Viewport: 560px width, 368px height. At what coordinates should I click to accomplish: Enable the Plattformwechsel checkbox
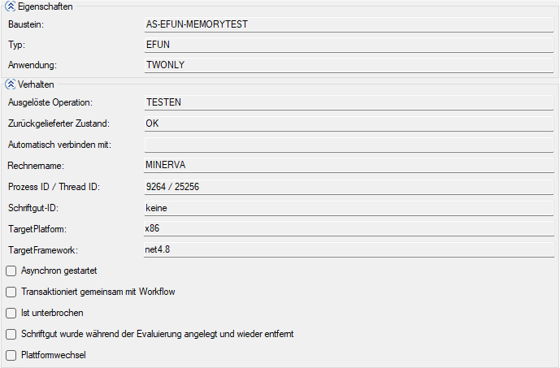(x=11, y=355)
